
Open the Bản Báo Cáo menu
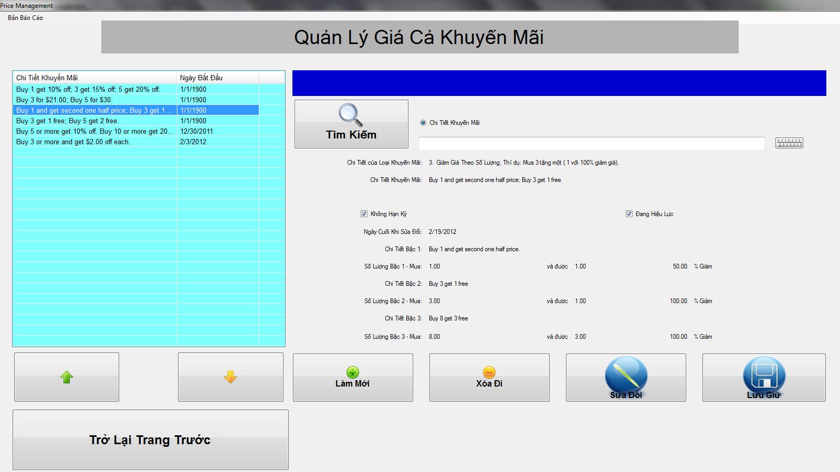25,18
